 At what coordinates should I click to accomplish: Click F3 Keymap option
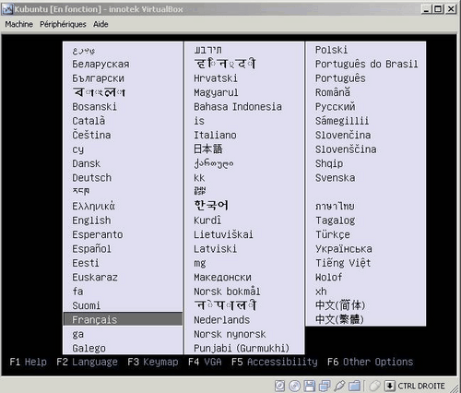[153, 362]
